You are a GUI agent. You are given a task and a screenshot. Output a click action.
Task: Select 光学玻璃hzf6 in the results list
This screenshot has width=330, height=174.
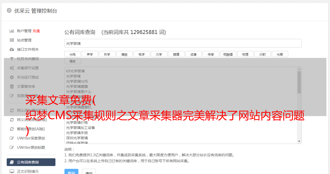click(x=77, y=81)
